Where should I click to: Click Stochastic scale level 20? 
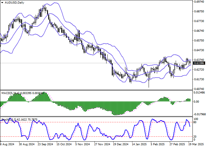point(195,137)
